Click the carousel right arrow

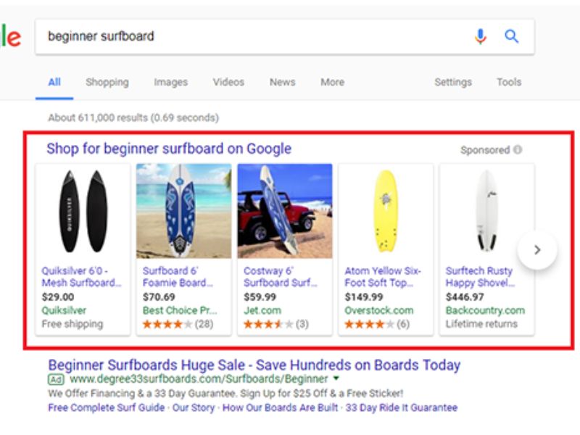point(536,249)
